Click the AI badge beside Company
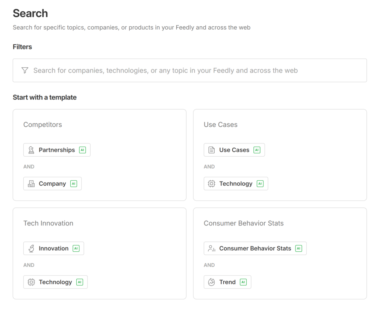The image size is (385, 319). [x=74, y=184]
